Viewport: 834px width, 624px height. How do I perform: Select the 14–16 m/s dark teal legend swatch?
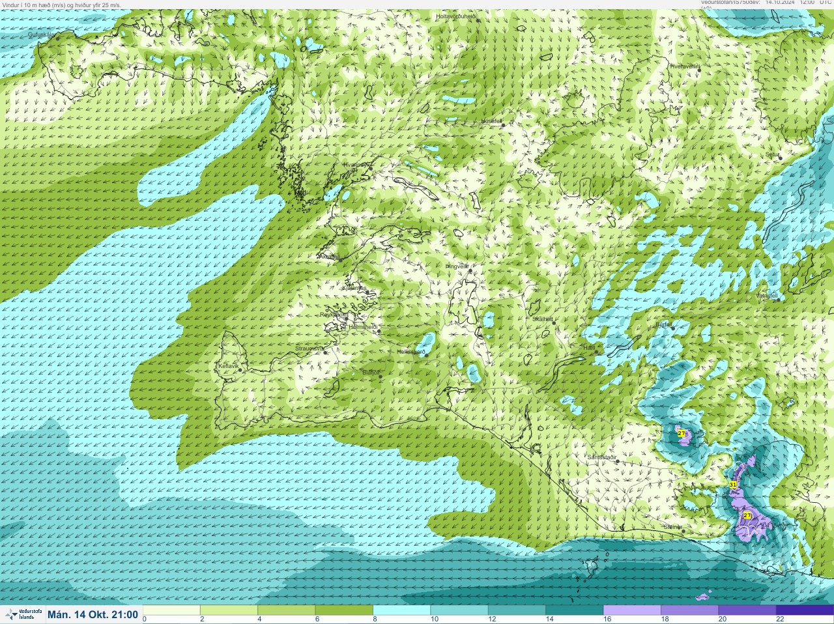coord(575,610)
